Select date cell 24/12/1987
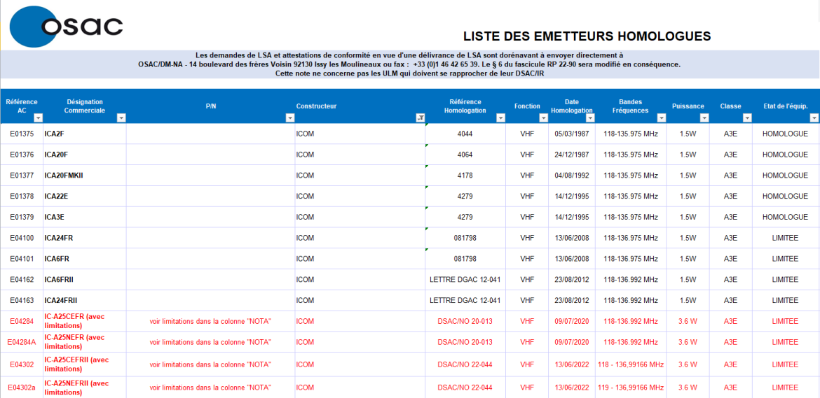This screenshot has height=398, width=820. click(572, 155)
